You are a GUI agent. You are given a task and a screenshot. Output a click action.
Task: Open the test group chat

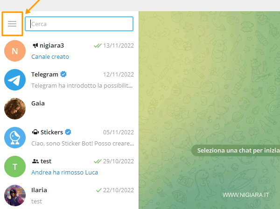click(69, 167)
